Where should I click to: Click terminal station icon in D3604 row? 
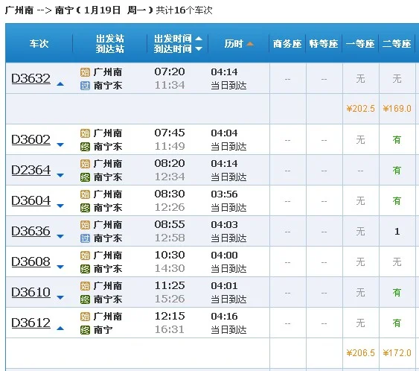pyautogui.click(x=86, y=208)
